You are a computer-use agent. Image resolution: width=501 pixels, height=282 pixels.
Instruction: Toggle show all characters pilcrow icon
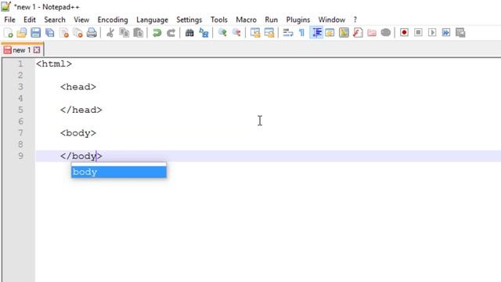coord(302,33)
